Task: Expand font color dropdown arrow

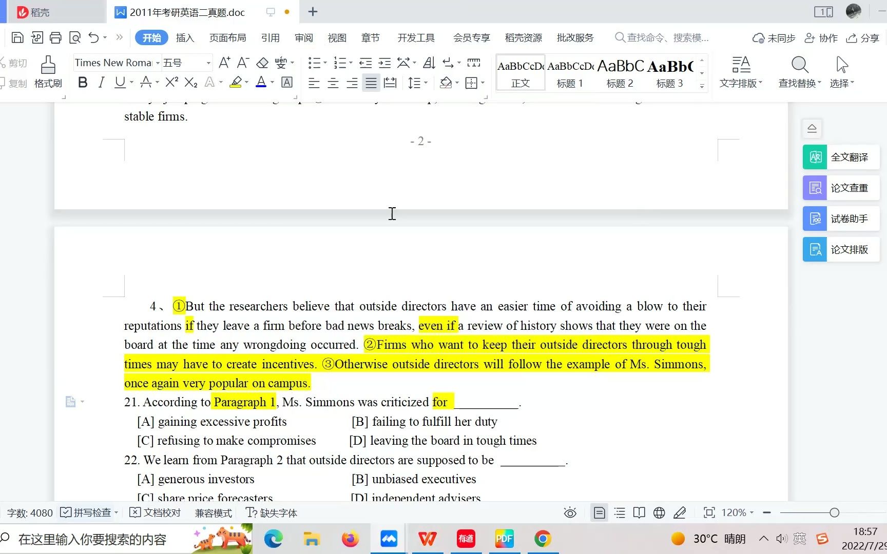Action: 272,82
